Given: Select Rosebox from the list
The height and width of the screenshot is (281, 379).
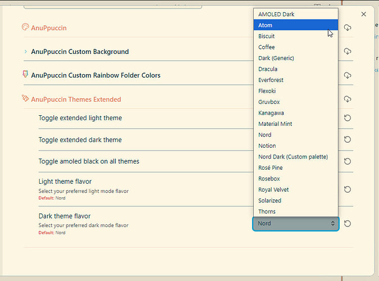Looking at the screenshot, I should 295,179.
